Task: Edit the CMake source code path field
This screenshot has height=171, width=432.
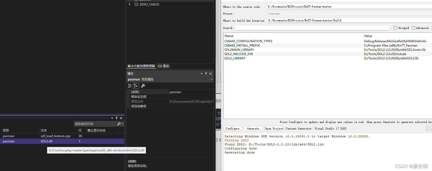Action: click(x=350, y=7)
